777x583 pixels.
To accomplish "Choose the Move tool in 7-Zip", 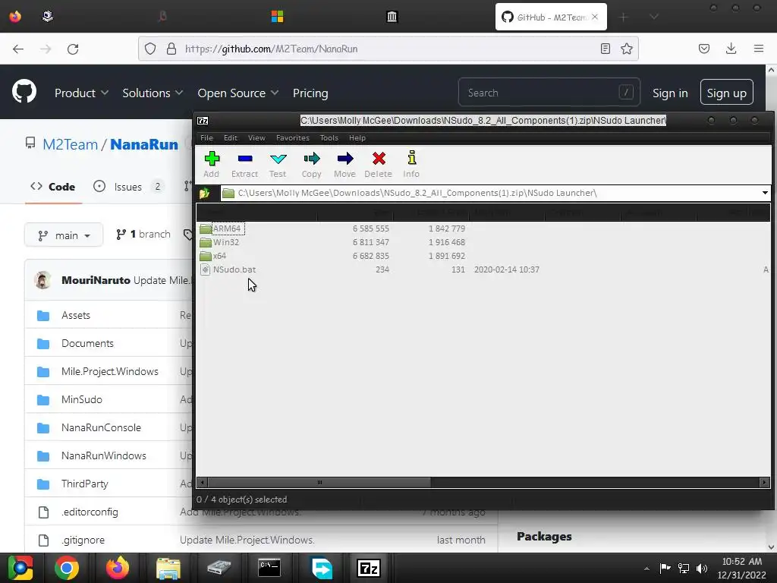I will 345,165.
